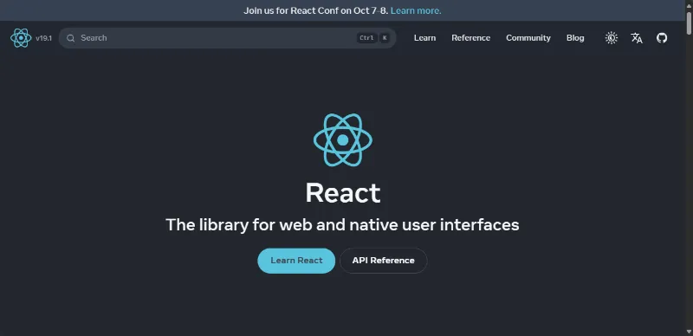Viewport: 693px width, 336px height.
Task: Follow the Learn more link in the banner
Action: tap(416, 10)
